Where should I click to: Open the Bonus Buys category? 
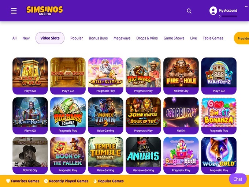coord(98,38)
